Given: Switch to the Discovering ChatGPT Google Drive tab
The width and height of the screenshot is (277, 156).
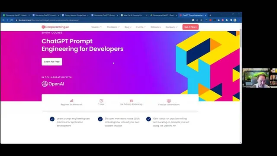Looking at the screenshot, I should click(x=163, y=15).
